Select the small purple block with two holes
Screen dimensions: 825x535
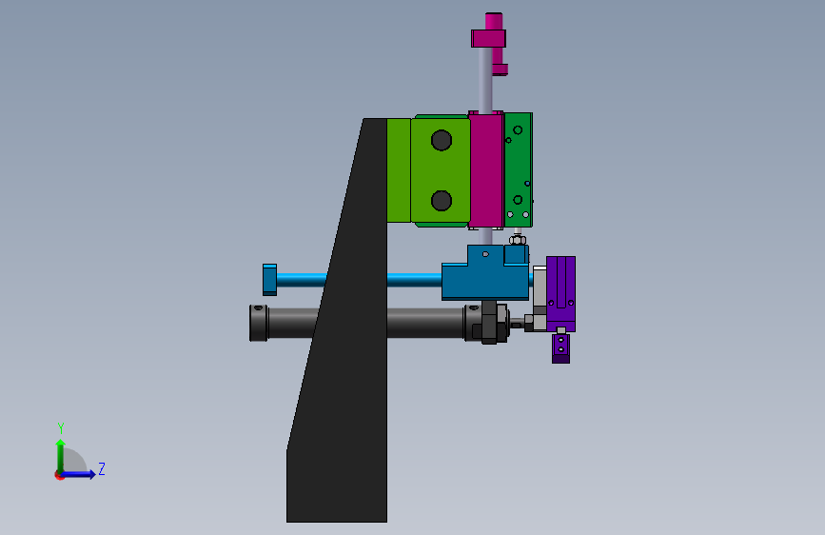pos(560,348)
